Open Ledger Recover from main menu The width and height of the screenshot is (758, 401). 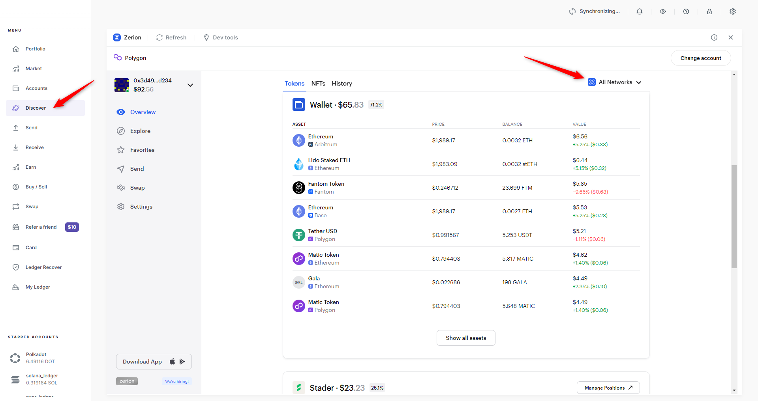coord(43,267)
